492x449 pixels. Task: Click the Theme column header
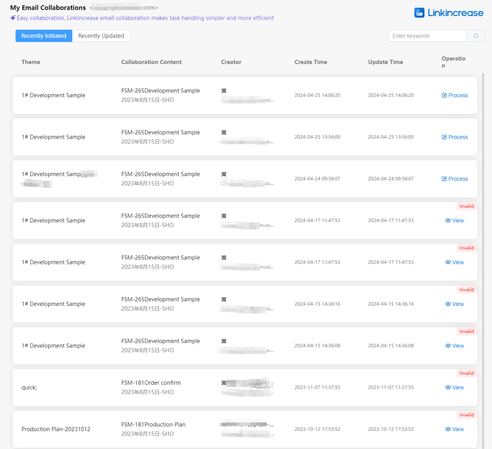[x=31, y=62]
